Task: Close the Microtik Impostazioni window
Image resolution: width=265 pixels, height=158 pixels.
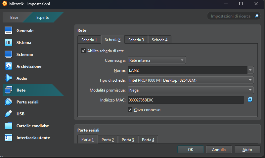Action: tap(256, 4)
